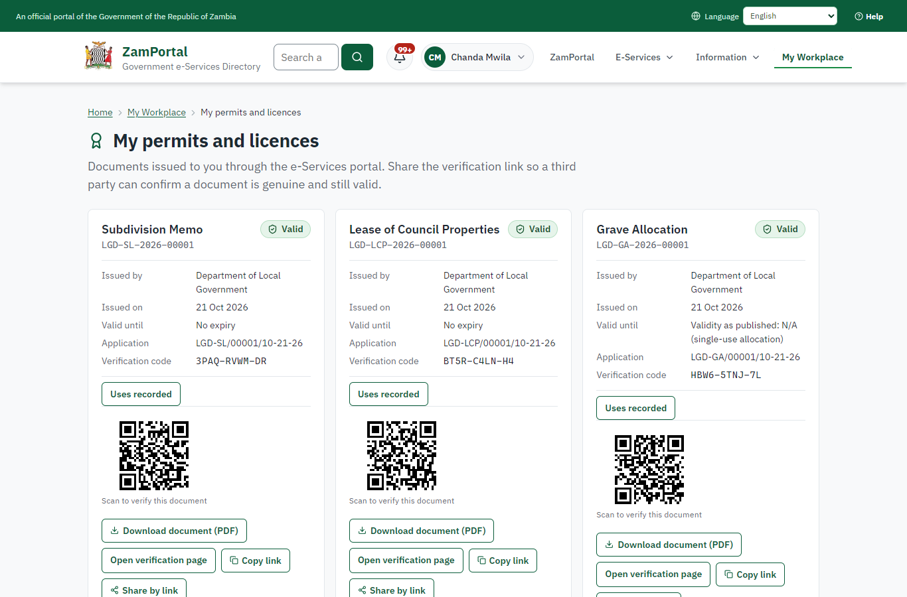
Task: Expand the Chanda Mwila account menu
Action: [477, 57]
